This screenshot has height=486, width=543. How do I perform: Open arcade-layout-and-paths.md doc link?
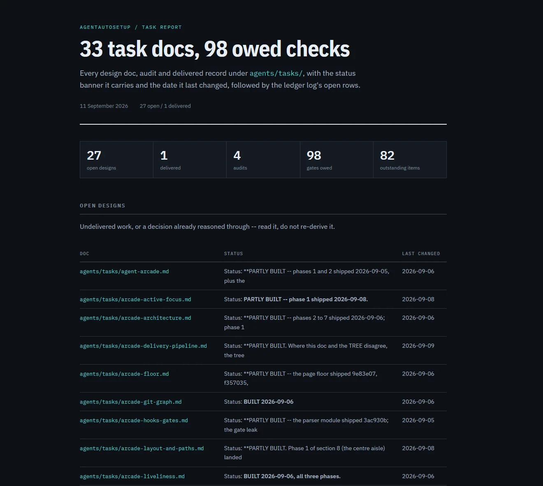pos(142,449)
